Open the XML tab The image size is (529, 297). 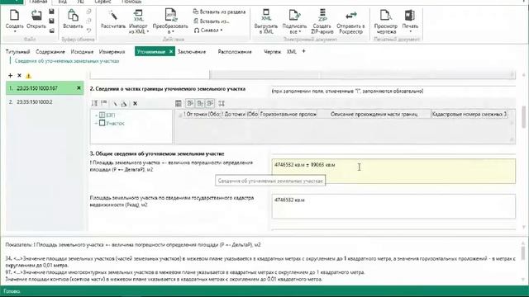291,52
